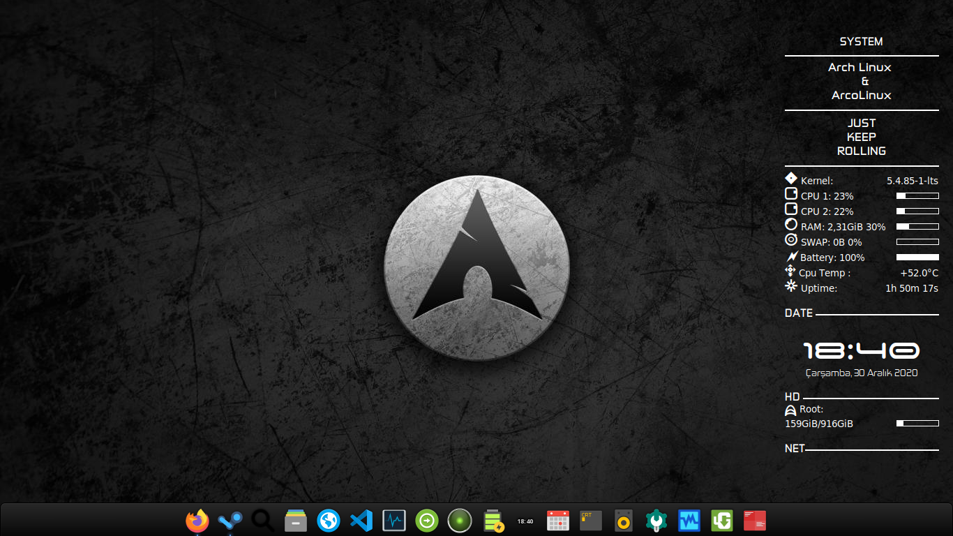Image resolution: width=953 pixels, height=536 pixels.
Task: Click the CPU 2 usage bar
Action: coord(917,211)
